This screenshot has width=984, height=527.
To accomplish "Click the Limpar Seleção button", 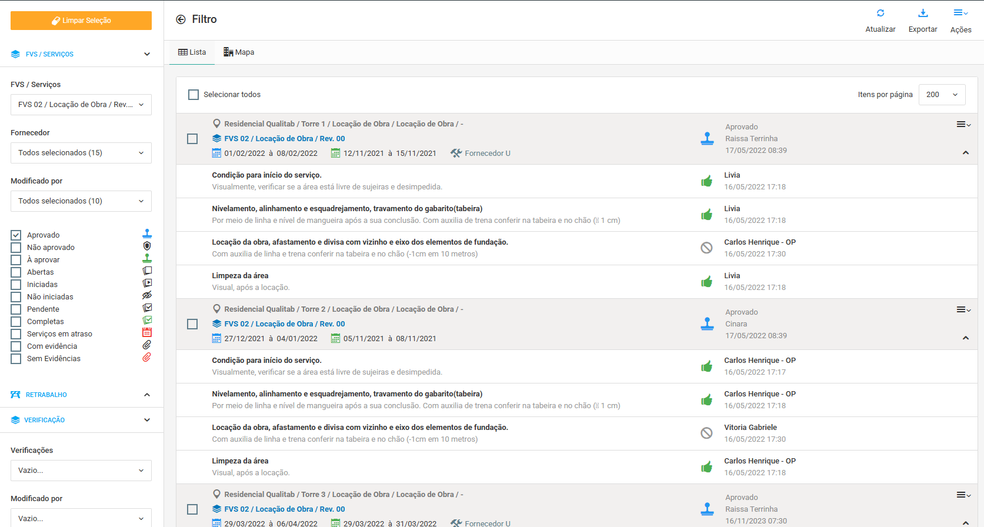I will point(81,21).
